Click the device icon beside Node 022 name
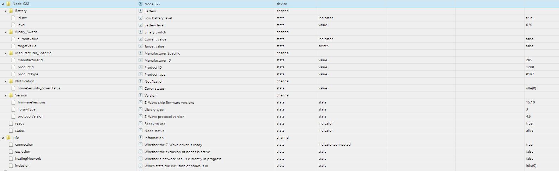The image size is (559, 171). (140, 4)
